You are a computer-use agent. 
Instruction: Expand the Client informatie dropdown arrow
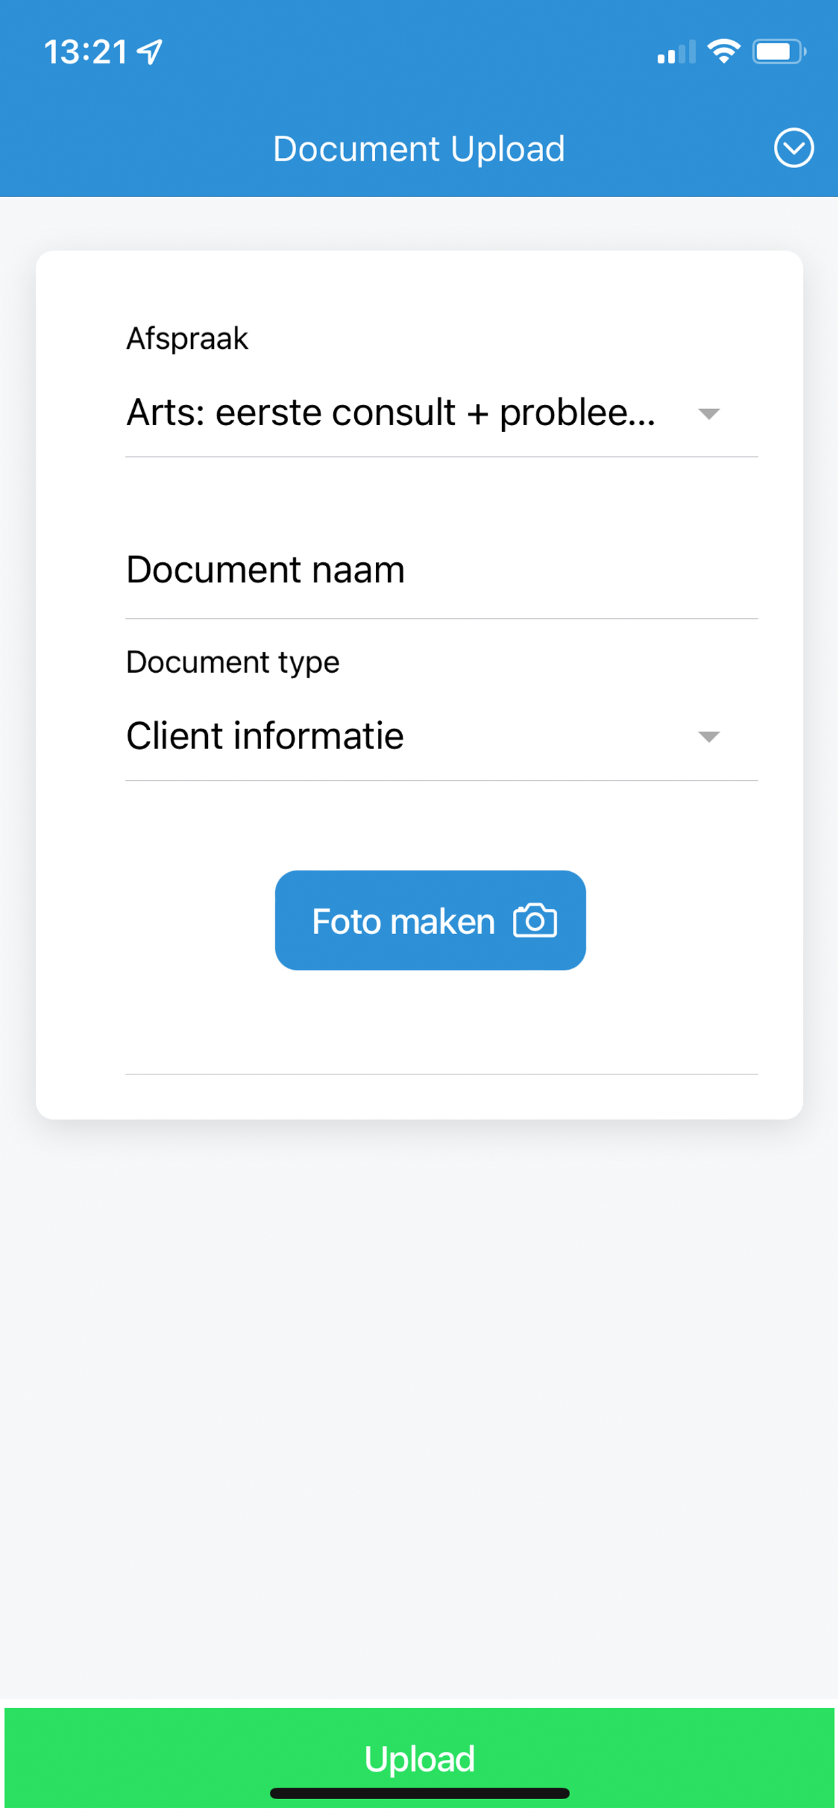click(x=708, y=738)
